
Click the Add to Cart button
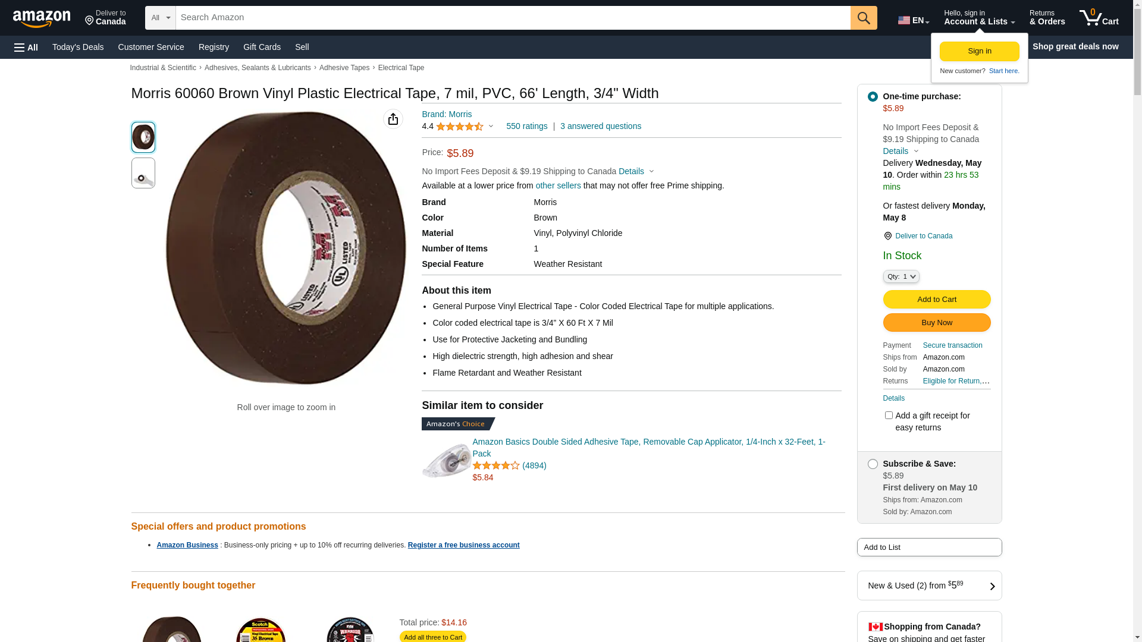coord(936,300)
